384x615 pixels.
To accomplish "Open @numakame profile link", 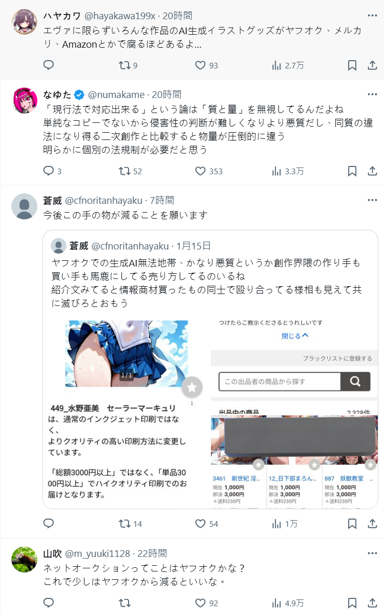I will tap(117, 94).
